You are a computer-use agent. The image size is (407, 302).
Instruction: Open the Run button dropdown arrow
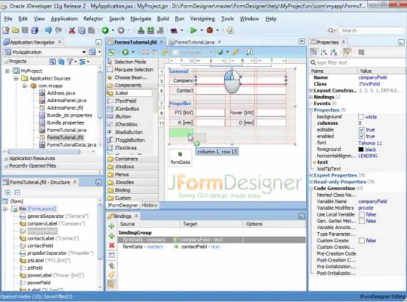point(201,31)
